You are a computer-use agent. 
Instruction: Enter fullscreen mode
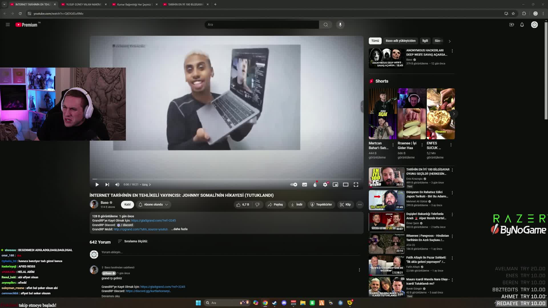tap(356, 185)
